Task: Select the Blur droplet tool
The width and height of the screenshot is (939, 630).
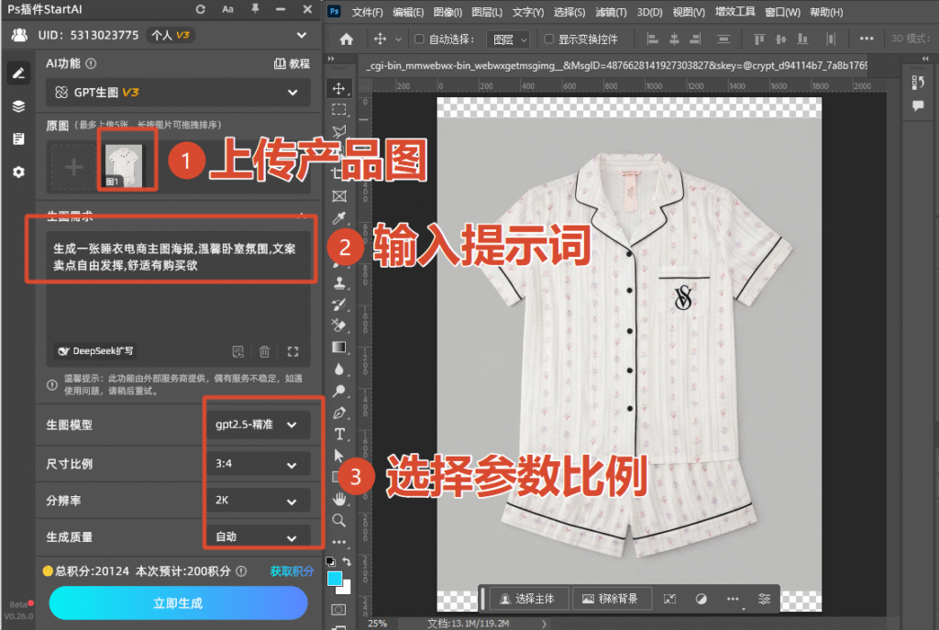Action: 339,369
